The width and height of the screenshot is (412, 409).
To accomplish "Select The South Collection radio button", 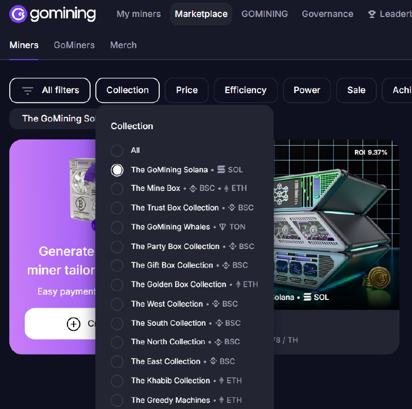I will pos(117,323).
